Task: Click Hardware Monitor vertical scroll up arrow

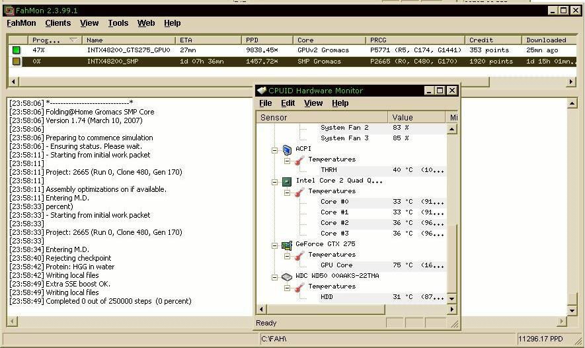Action: (452, 129)
